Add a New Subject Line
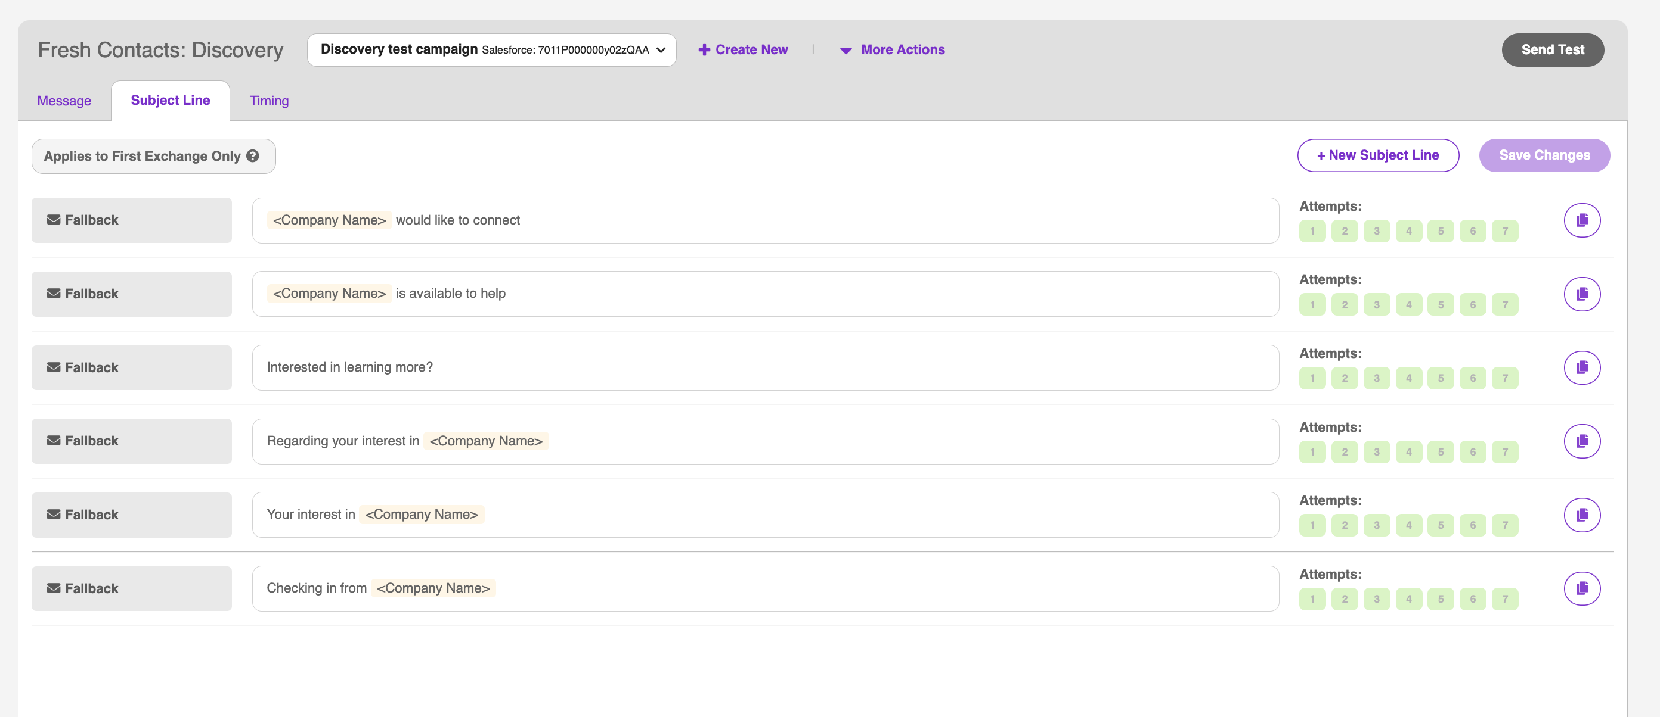The image size is (1660, 717). [x=1378, y=155]
